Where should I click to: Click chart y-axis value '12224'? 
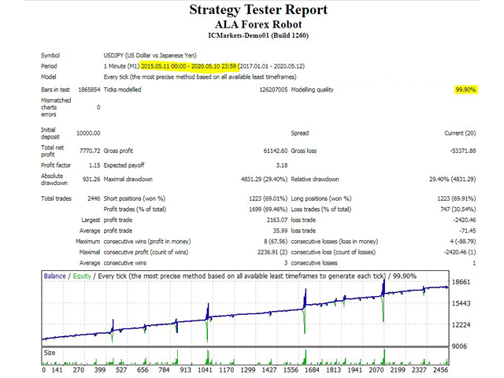461,325
